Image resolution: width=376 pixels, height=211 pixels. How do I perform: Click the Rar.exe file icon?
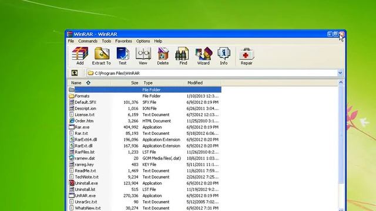click(72, 127)
